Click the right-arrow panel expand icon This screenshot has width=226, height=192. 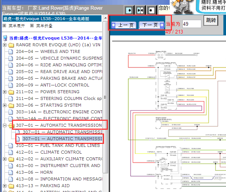point(129,10)
